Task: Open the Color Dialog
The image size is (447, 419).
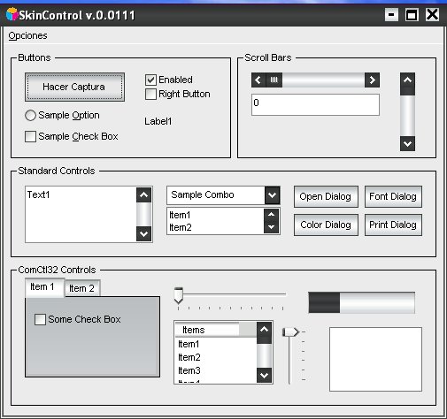Action: coord(326,225)
